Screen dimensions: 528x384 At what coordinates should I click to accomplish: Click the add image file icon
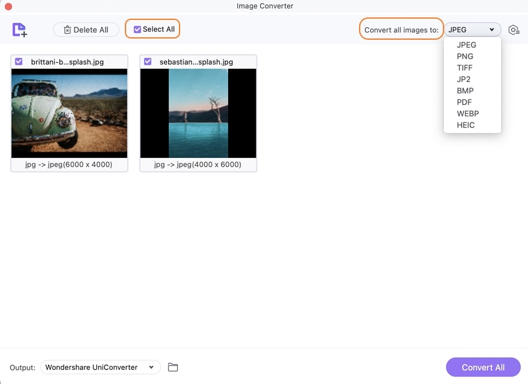pos(19,30)
